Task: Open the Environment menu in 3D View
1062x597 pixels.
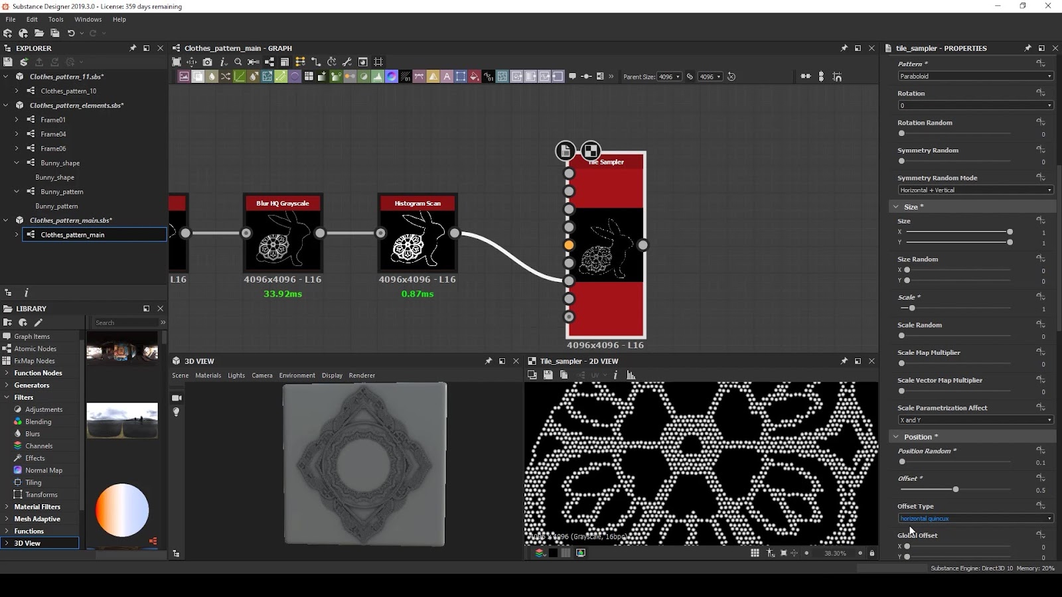Action: point(297,375)
